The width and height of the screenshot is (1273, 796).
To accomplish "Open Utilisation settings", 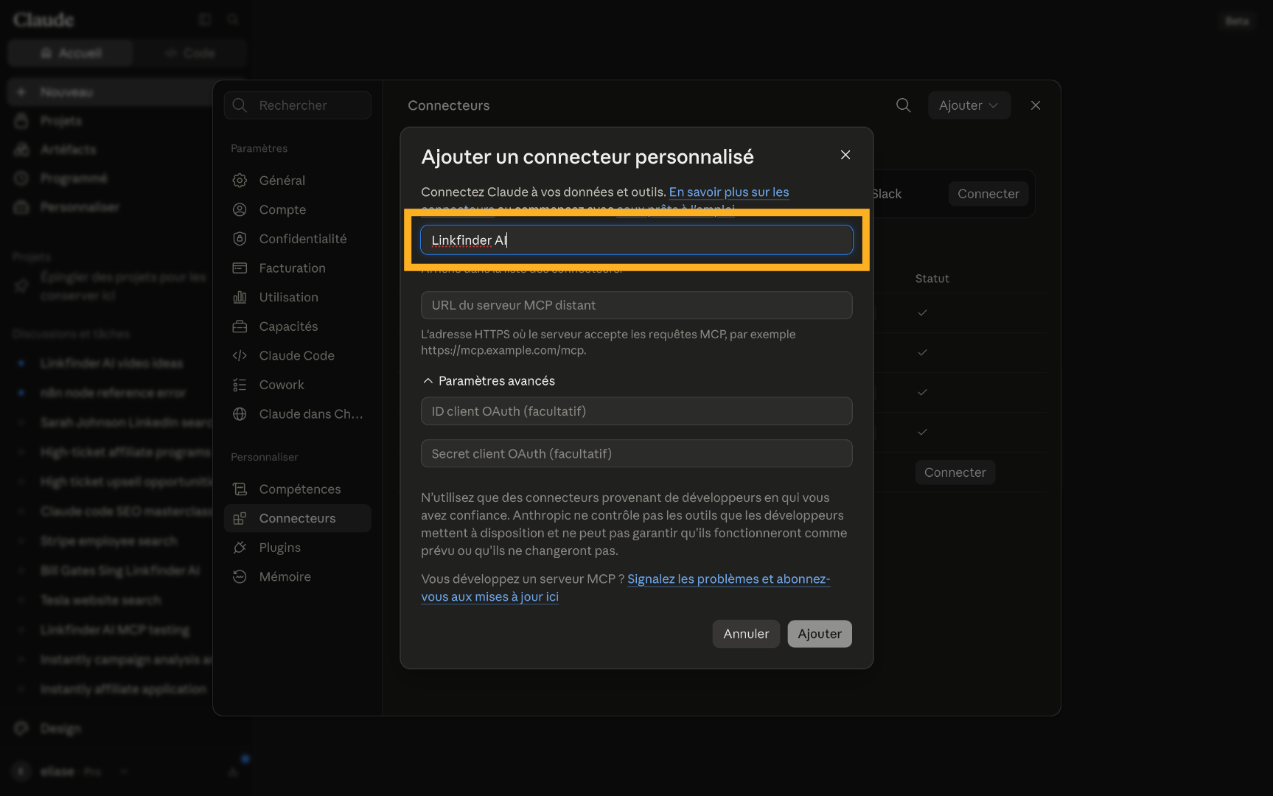I will (x=297, y=297).
